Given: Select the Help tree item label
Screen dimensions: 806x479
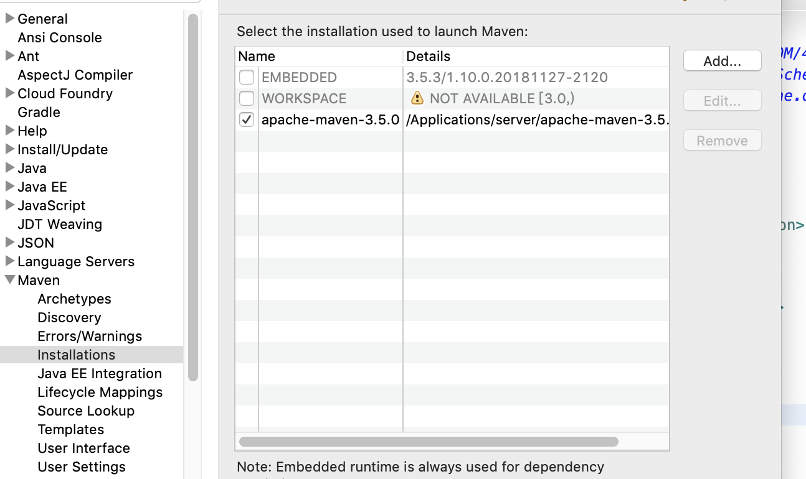Looking at the screenshot, I should [x=32, y=131].
